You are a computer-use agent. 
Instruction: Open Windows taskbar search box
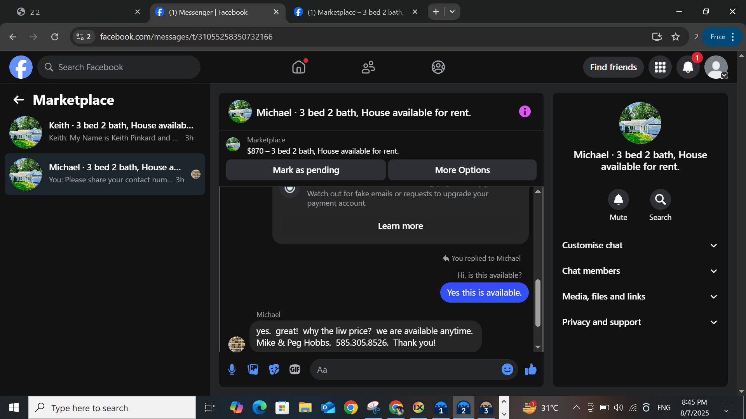coord(112,407)
